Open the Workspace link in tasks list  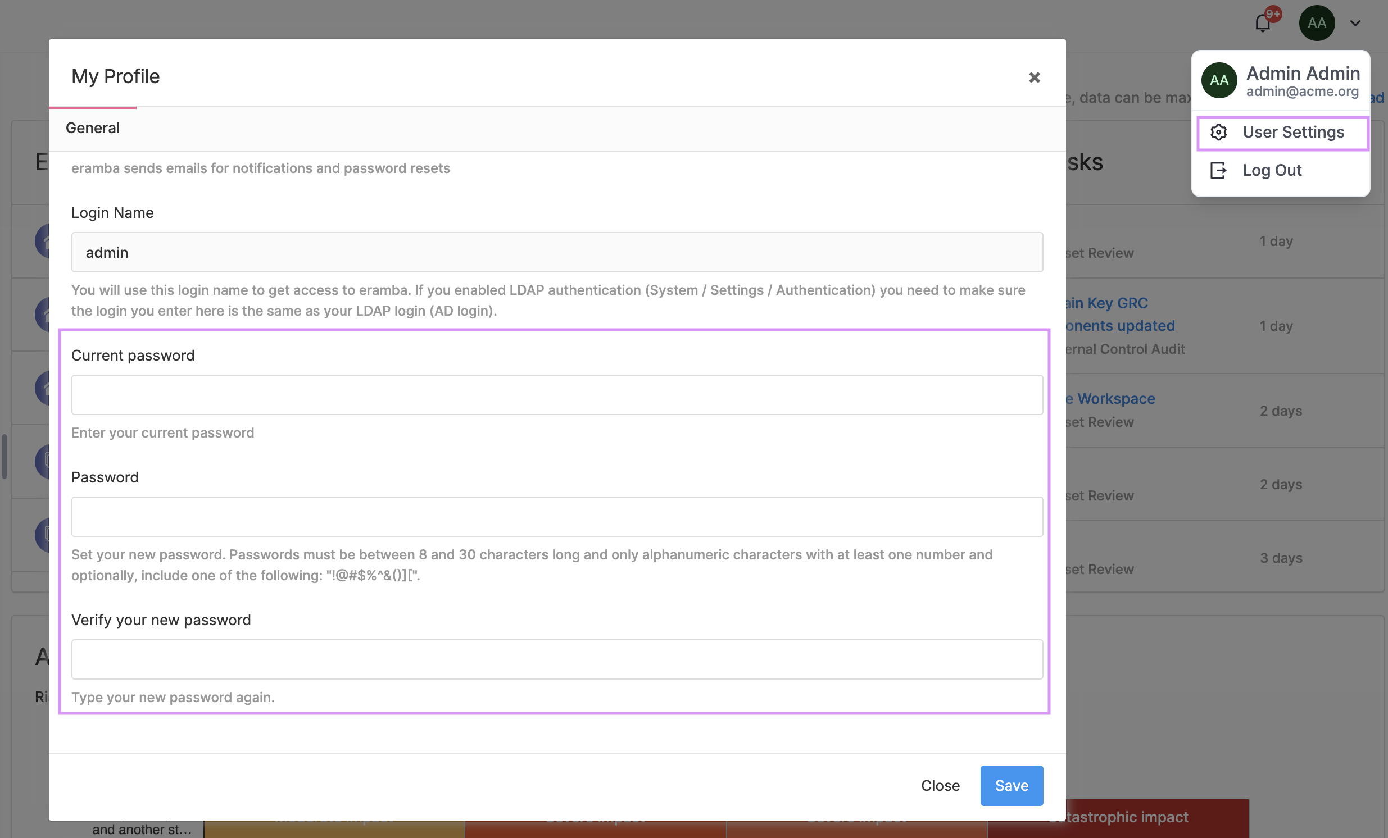(1115, 399)
